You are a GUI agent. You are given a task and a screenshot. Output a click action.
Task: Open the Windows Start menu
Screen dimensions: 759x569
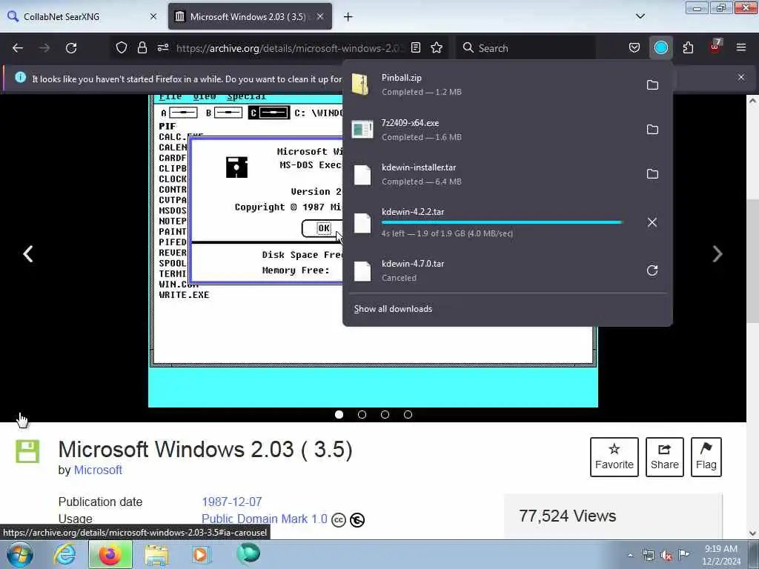[20, 555]
